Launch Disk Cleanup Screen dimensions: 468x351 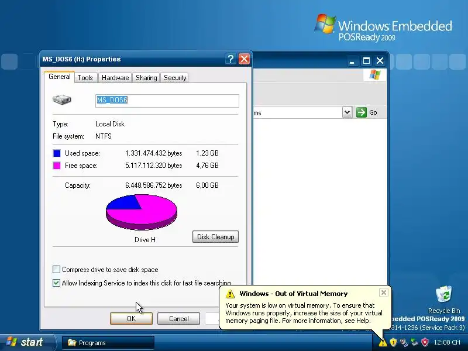(215, 237)
